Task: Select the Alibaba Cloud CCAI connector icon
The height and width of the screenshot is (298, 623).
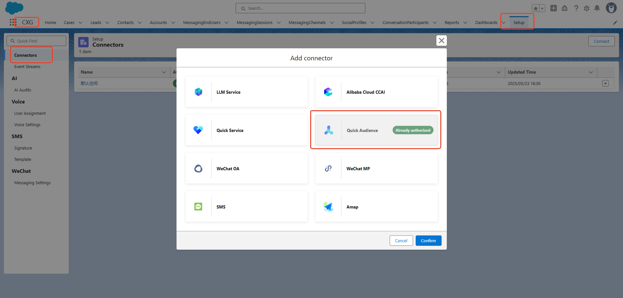Action: [x=328, y=92]
